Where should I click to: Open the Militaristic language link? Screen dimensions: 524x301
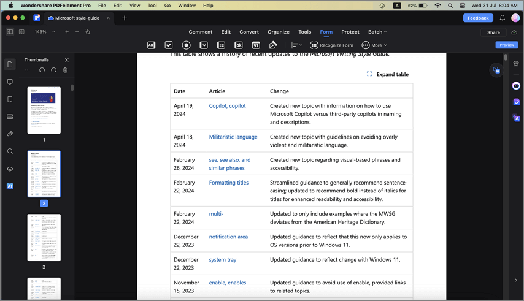pos(233,137)
